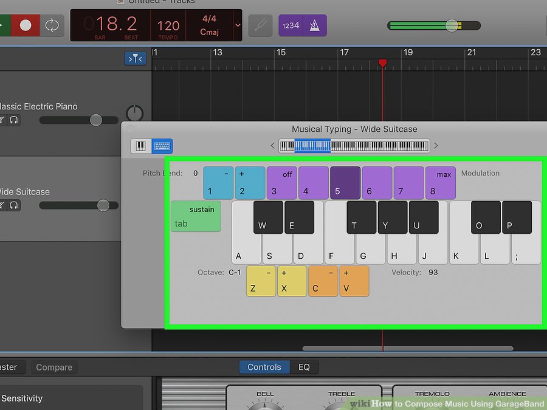Play the white key labeled D
This screenshot has width=547, height=410.
308,249
